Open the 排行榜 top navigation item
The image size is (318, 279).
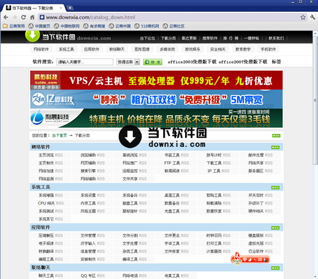click(x=231, y=38)
